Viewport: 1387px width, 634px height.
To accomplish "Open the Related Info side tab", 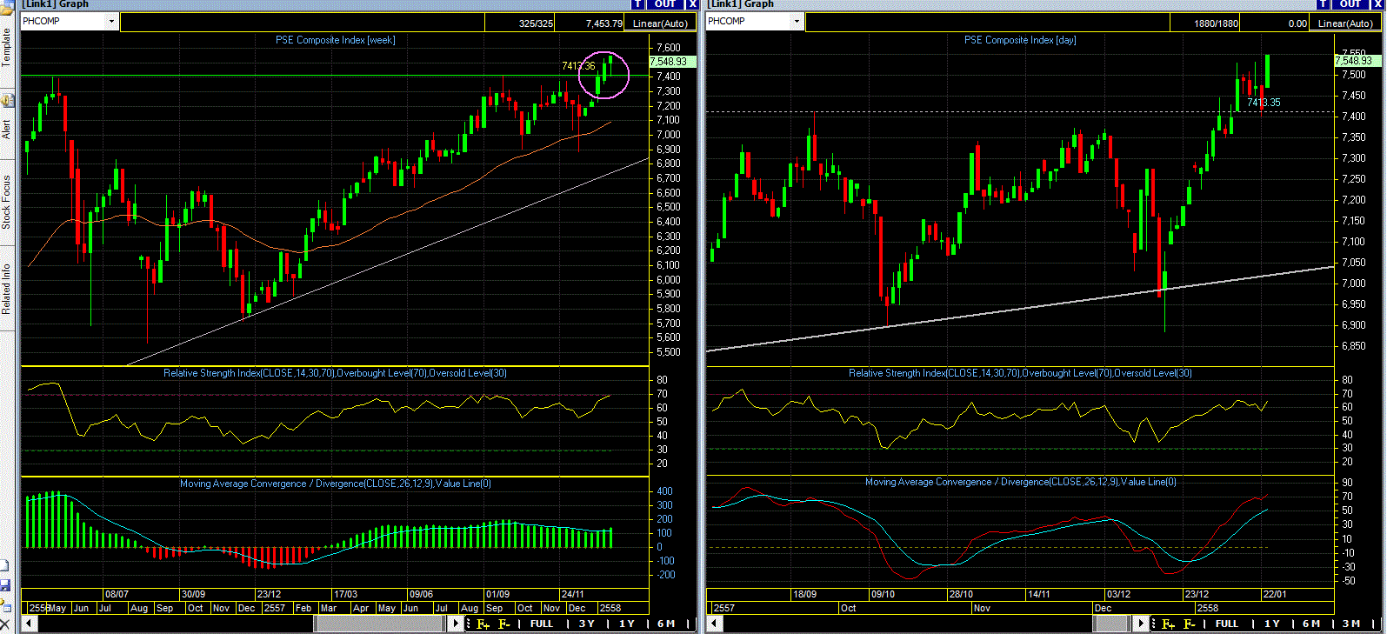I will click(x=6, y=289).
